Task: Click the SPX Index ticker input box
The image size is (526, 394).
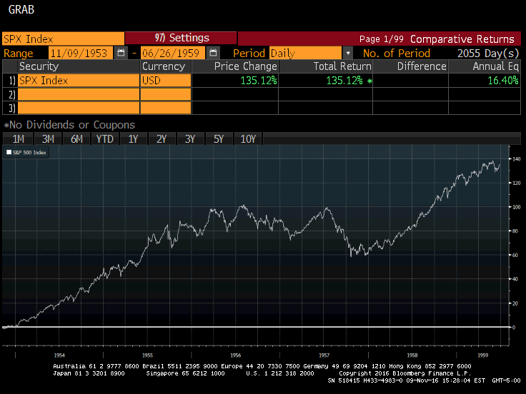Action: [x=63, y=39]
